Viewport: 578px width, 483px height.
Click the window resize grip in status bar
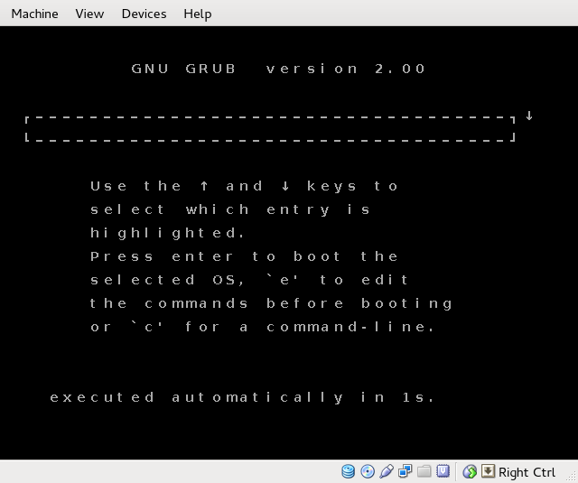click(x=572, y=477)
